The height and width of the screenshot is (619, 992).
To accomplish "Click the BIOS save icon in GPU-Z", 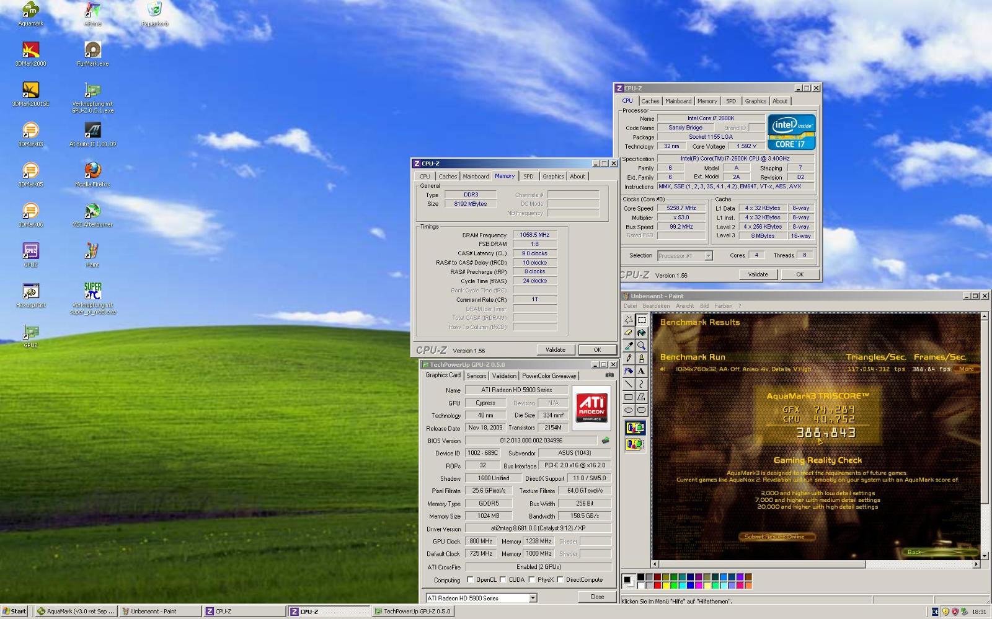I will point(605,441).
